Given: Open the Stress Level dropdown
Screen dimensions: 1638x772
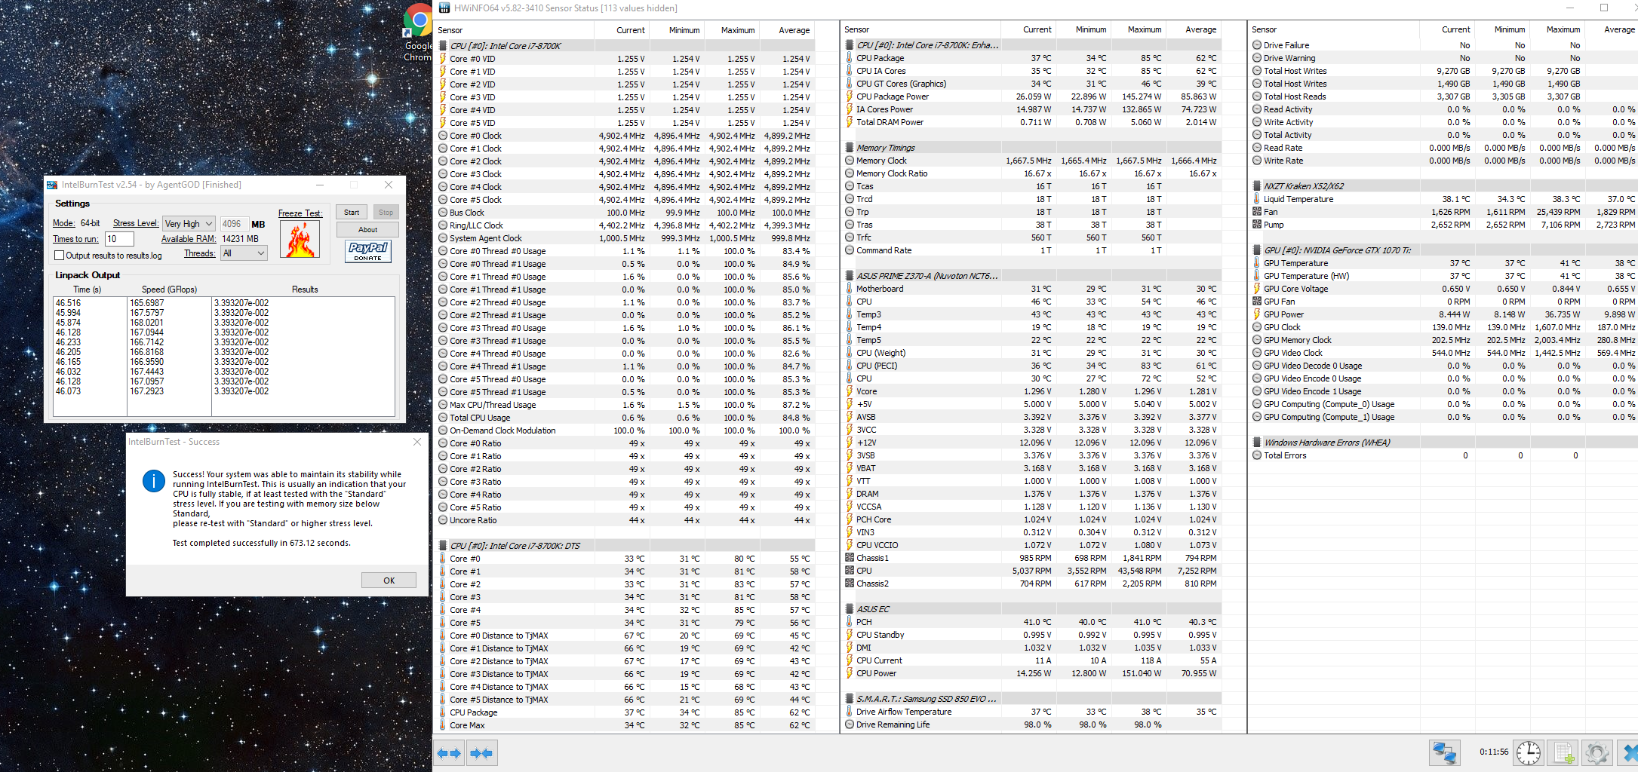Looking at the screenshot, I should point(189,224).
